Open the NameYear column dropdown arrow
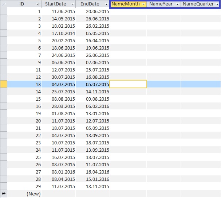This screenshot has width=221, height=198. tap(178, 4)
